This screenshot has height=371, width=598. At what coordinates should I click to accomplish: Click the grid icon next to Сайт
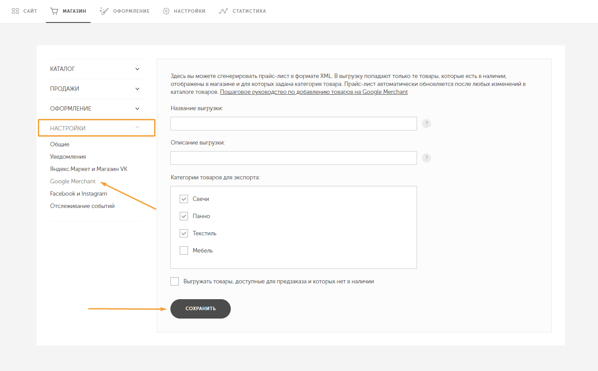(15, 11)
